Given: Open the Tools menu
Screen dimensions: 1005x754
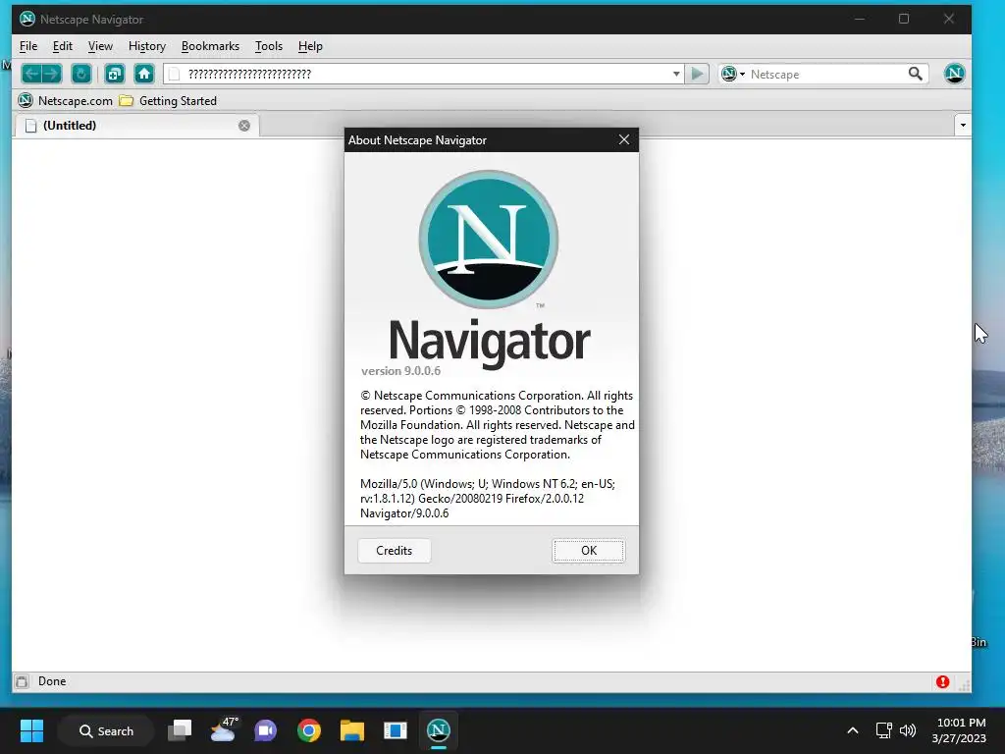Looking at the screenshot, I should click(x=269, y=46).
